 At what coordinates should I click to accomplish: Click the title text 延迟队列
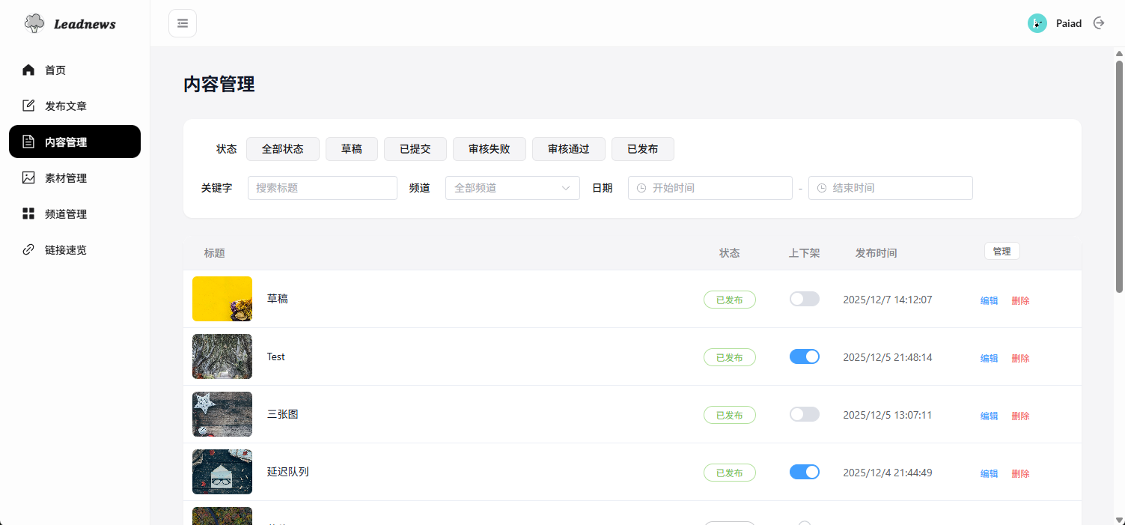coord(288,472)
